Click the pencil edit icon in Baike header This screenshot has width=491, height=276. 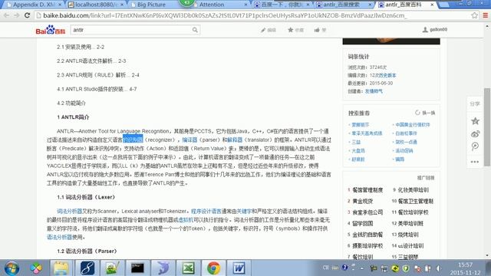(263, 30)
